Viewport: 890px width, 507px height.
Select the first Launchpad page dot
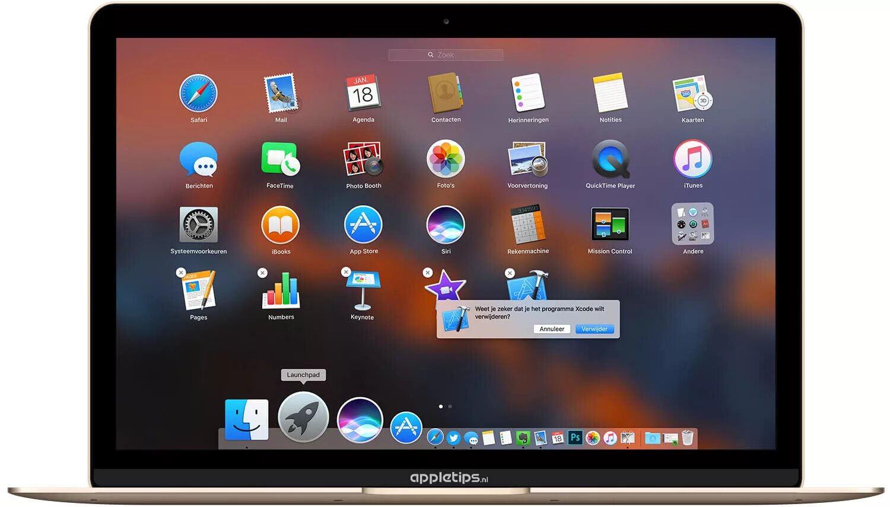[440, 407]
